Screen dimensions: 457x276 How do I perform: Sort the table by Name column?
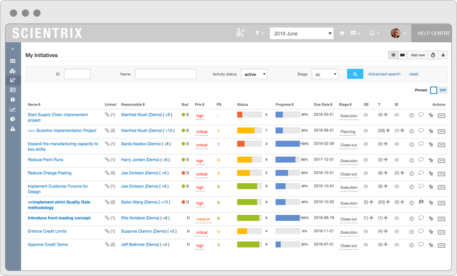(34, 104)
